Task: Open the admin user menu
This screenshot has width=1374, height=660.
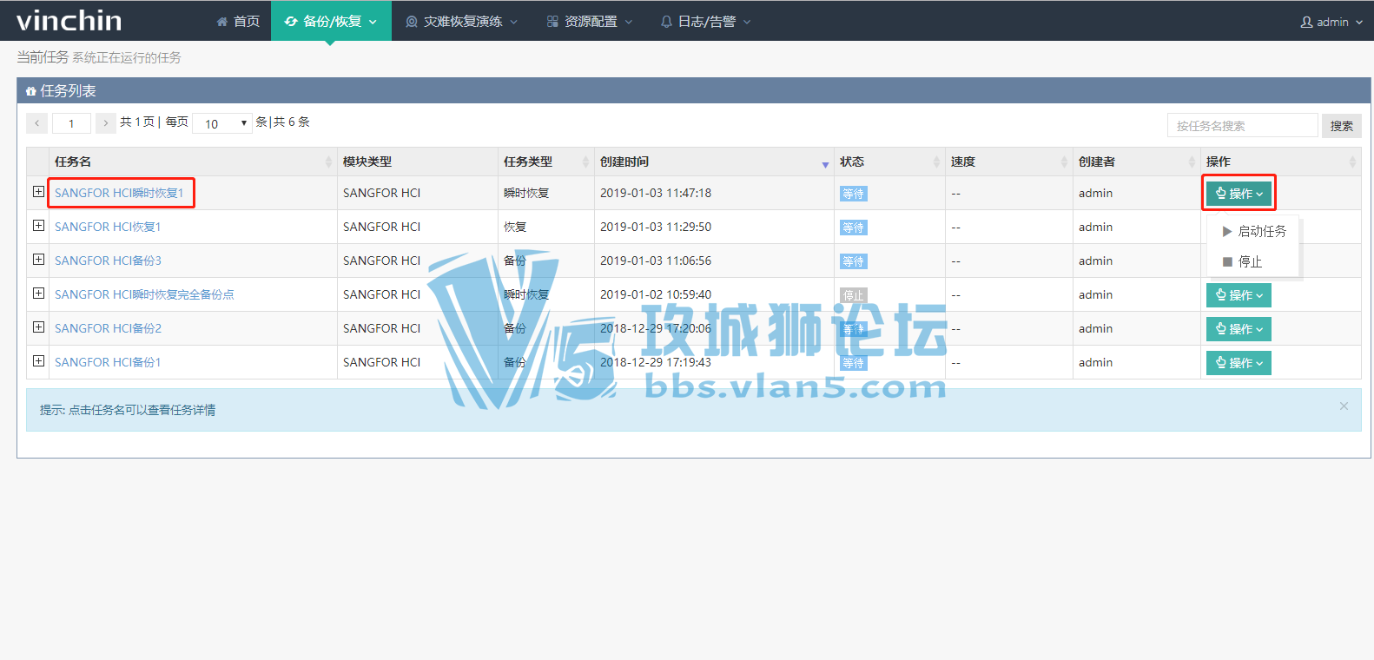Action: 1331,22
